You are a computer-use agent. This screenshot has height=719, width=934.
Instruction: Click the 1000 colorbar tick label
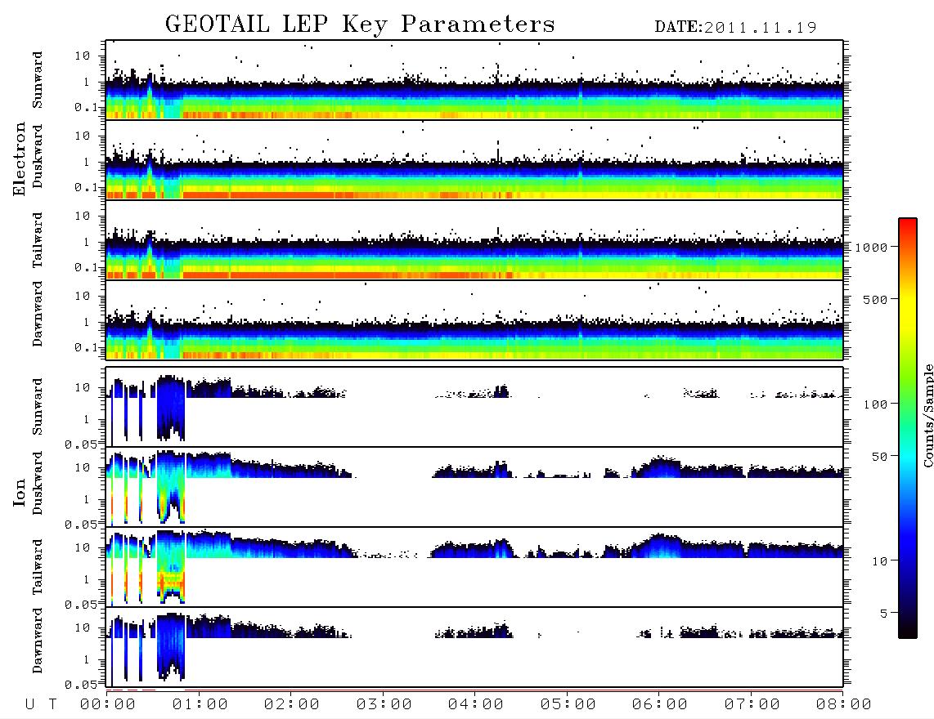(x=872, y=248)
